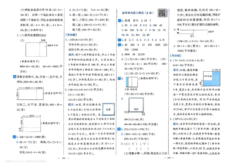Click the line 第一层:(186-32)÷2=77(本)
Screen dimensions: 233x164
90,15
